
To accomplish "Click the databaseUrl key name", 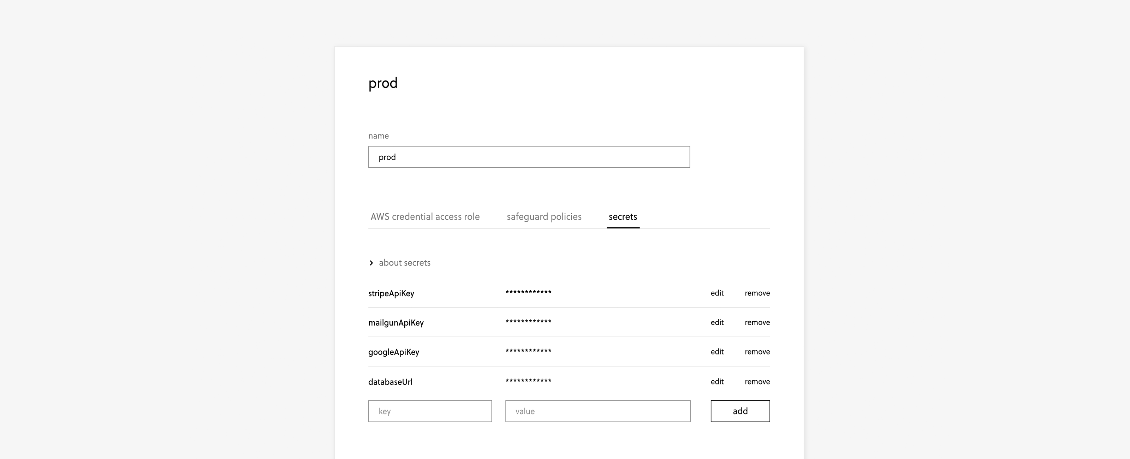I will [x=390, y=382].
